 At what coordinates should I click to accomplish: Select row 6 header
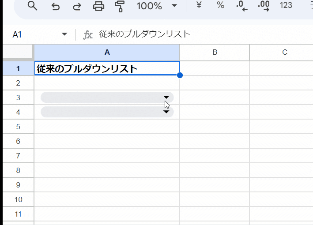click(x=18, y=141)
